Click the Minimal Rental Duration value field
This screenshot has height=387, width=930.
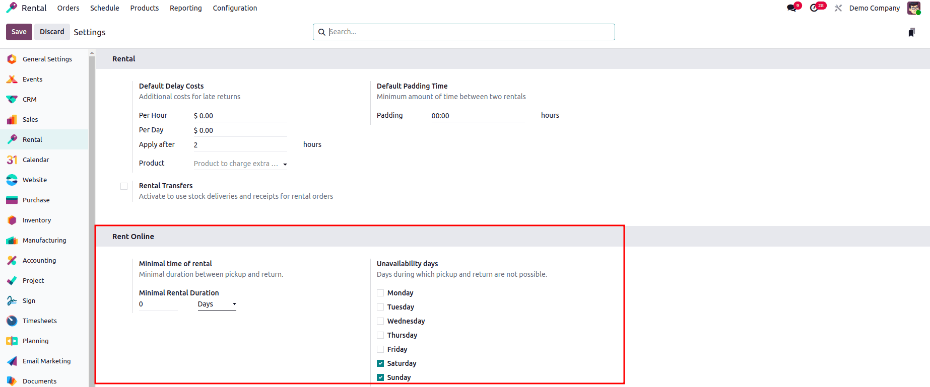[x=158, y=304]
